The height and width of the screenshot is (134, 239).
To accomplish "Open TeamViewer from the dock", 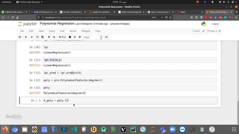I will [x=182, y=130].
